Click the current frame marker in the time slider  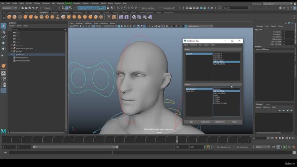pos(177,139)
